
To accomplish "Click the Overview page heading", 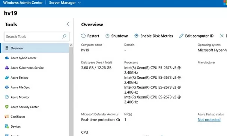I will point(92,24).
